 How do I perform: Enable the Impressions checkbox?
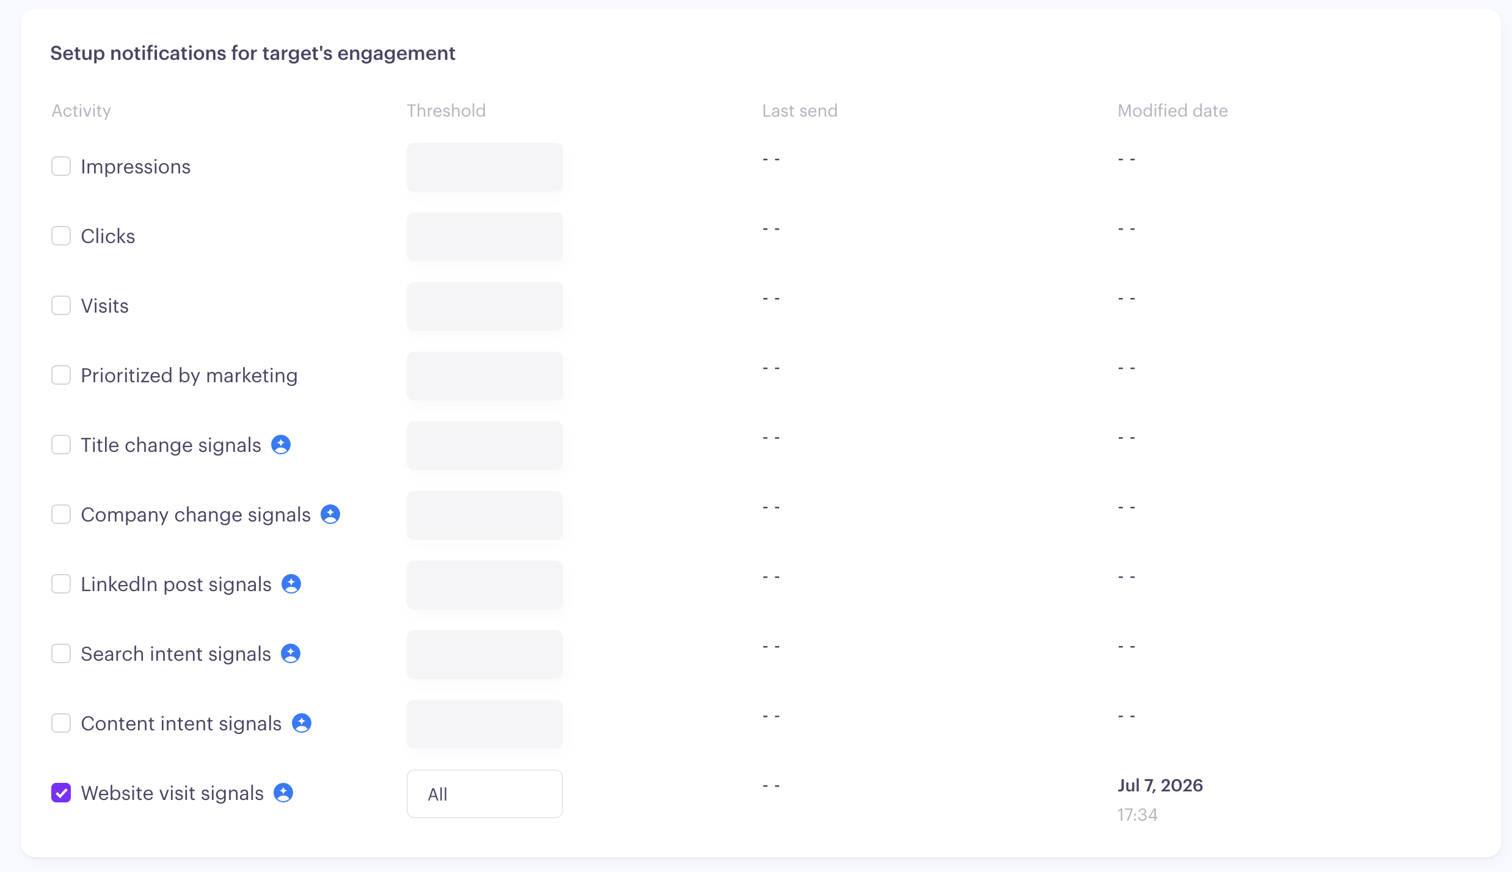pos(61,166)
